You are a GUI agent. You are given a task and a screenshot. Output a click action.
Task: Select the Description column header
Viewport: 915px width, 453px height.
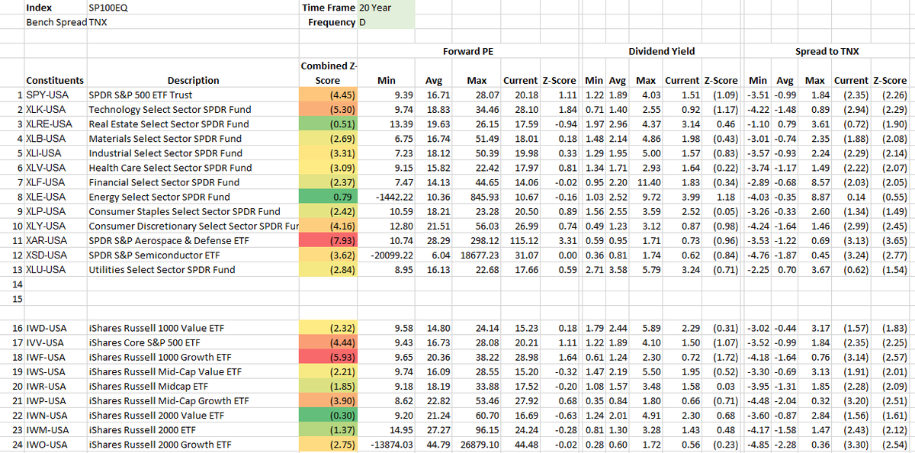(193, 80)
